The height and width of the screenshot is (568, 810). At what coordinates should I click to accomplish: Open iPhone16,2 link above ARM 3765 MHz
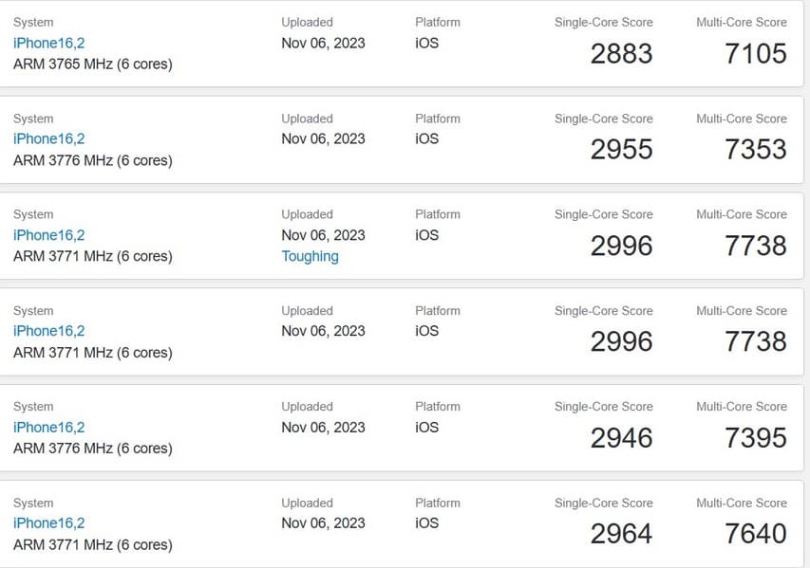tap(49, 43)
